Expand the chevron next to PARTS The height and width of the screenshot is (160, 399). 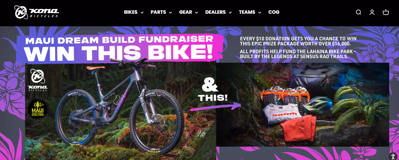(x=170, y=13)
